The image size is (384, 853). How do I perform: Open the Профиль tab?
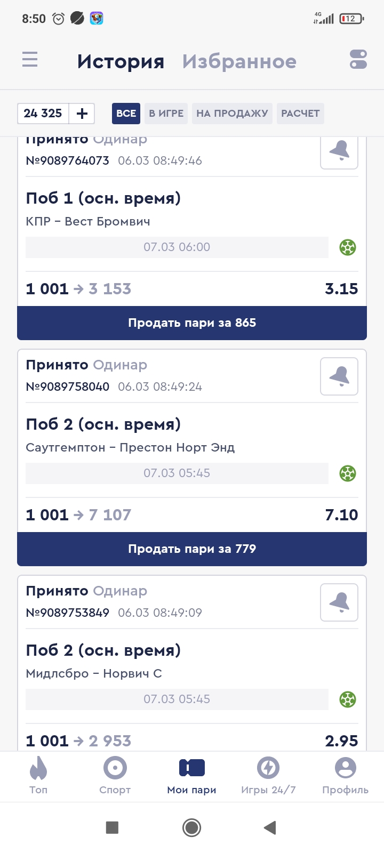tap(345, 776)
